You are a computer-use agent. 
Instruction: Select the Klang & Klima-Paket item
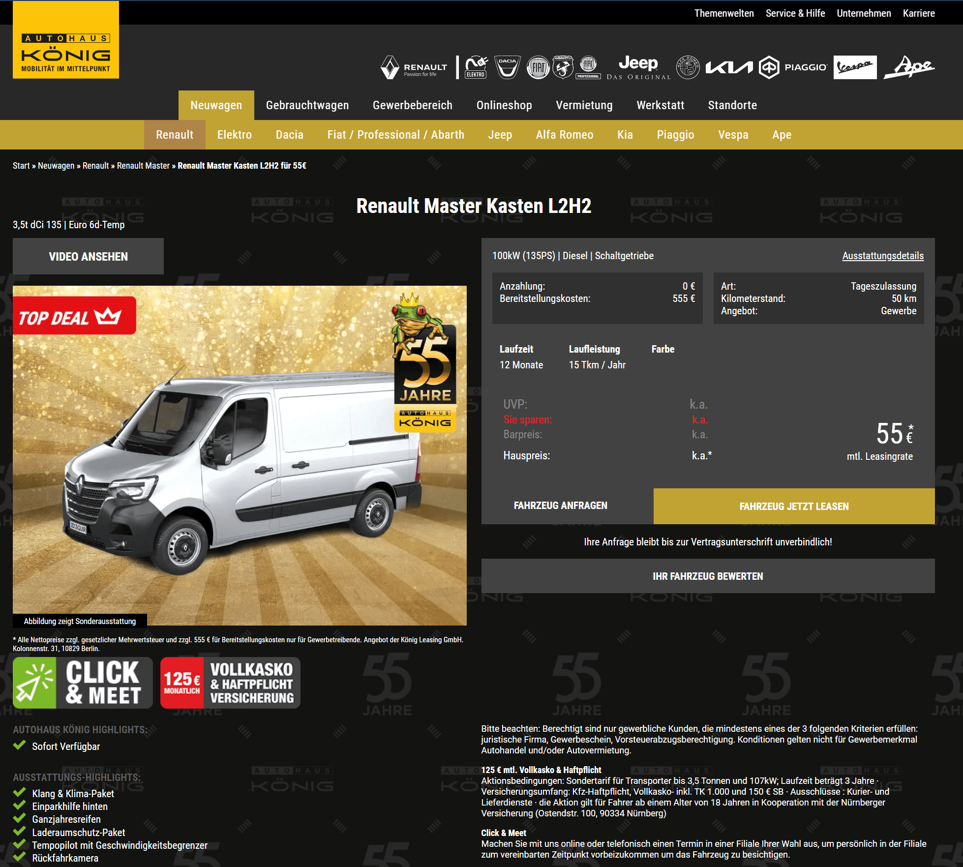(73, 794)
